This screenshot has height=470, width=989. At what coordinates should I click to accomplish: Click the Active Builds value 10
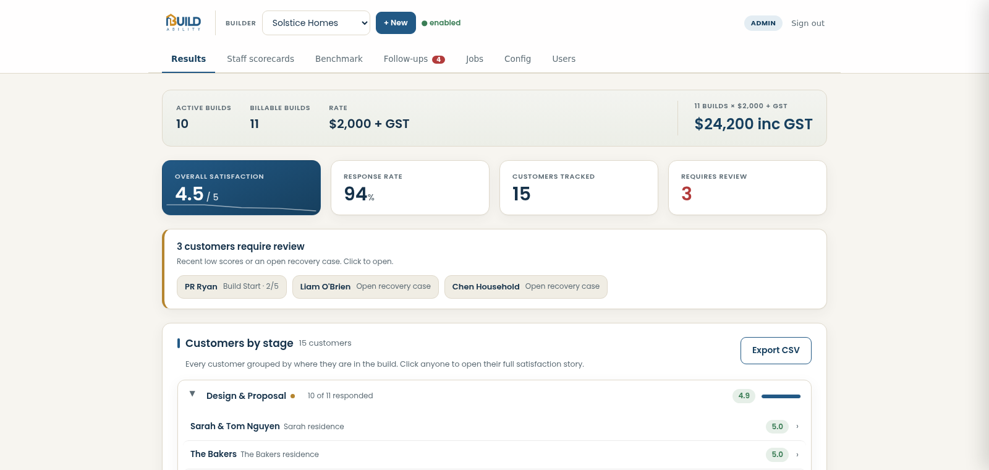pyautogui.click(x=182, y=124)
